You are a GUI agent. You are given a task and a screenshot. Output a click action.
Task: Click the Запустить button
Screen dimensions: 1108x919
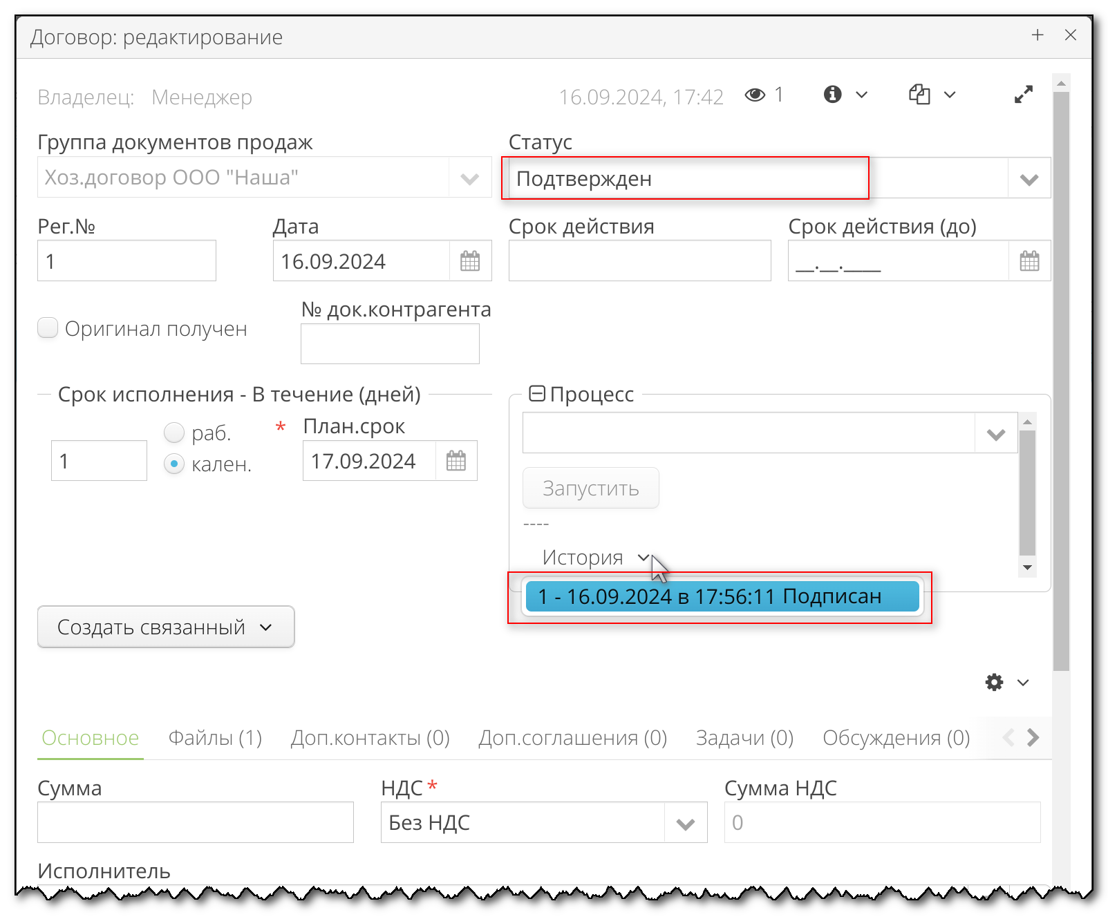point(590,488)
